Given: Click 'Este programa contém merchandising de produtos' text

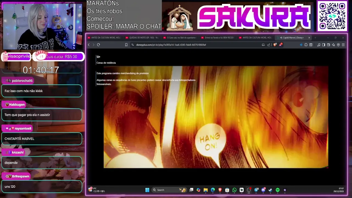Looking at the screenshot, I should (x=123, y=73).
